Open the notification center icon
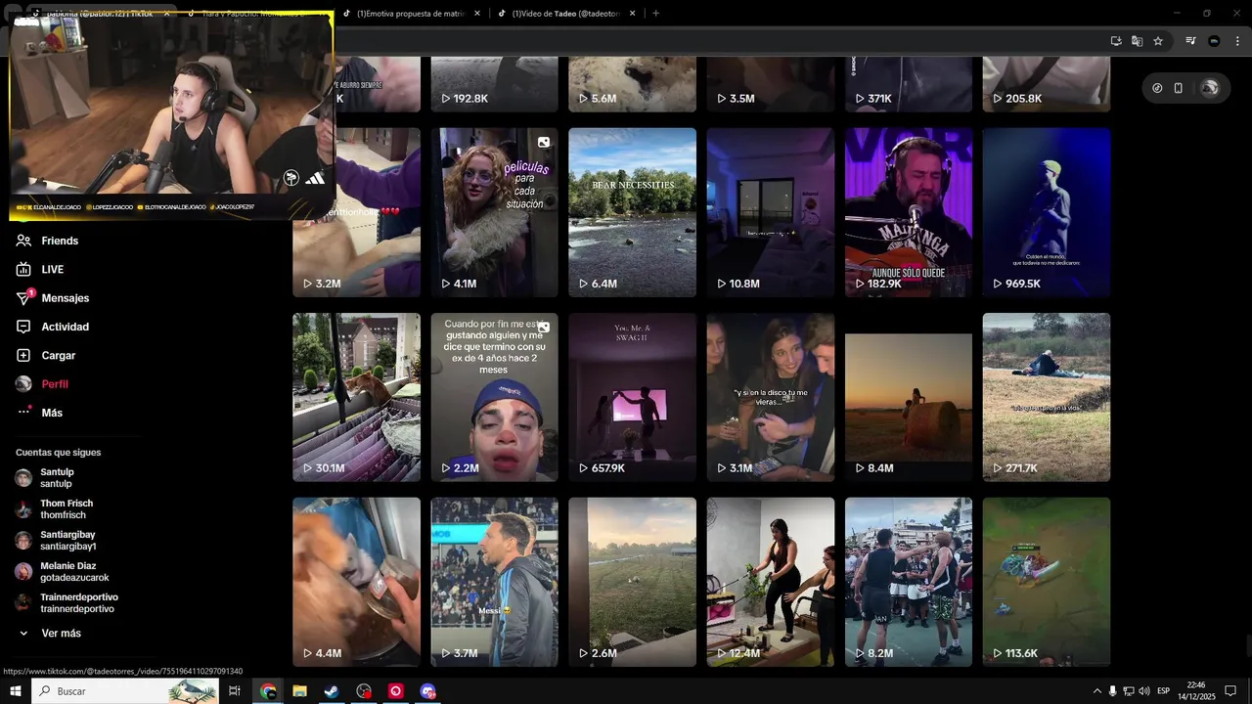This screenshot has width=1252, height=704. point(1231,691)
